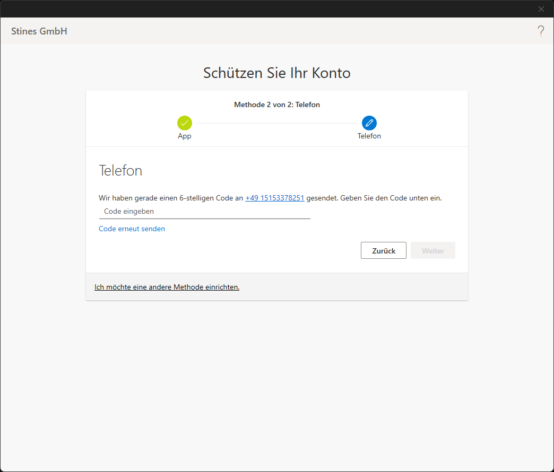The width and height of the screenshot is (554, 472).
Task: Click the Stines GmbH organization name
Action: point(39,31)
